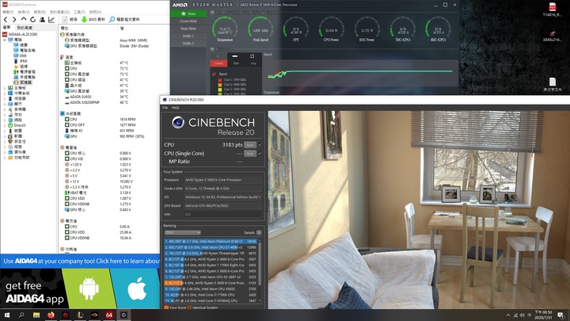Switch to AIDA64 taskbar icon

[x=109, y=315]
